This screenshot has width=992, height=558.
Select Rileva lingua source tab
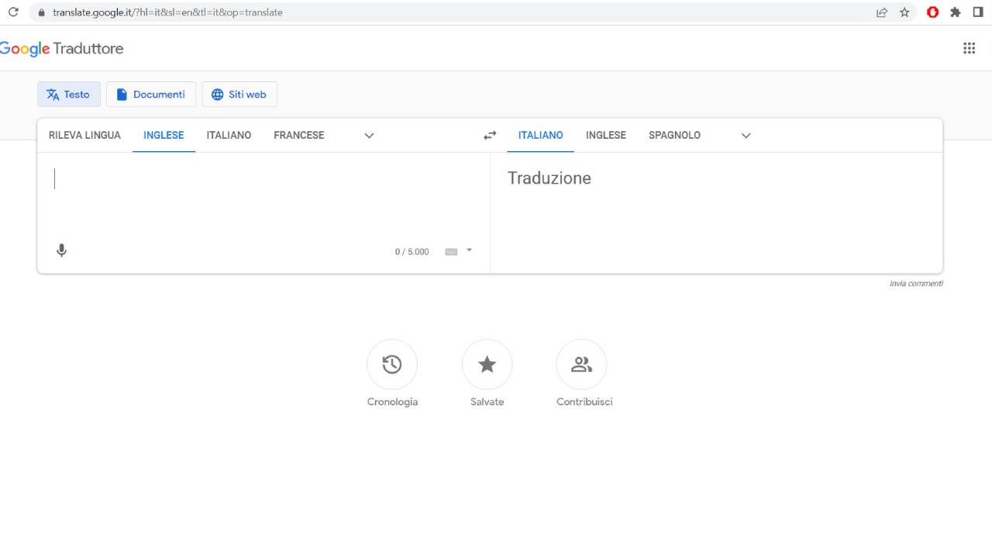coord(84,135)
